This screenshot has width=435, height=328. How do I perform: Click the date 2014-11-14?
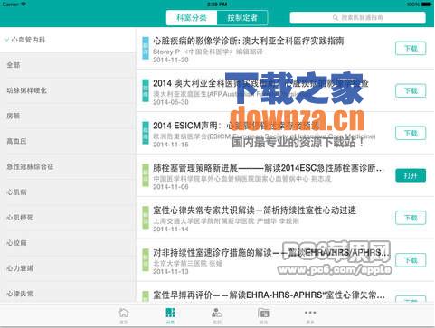171,230
